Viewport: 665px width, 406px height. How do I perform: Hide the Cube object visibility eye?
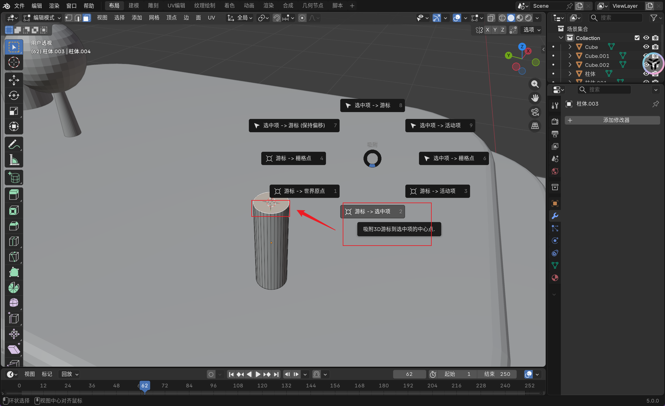[646, 47]
